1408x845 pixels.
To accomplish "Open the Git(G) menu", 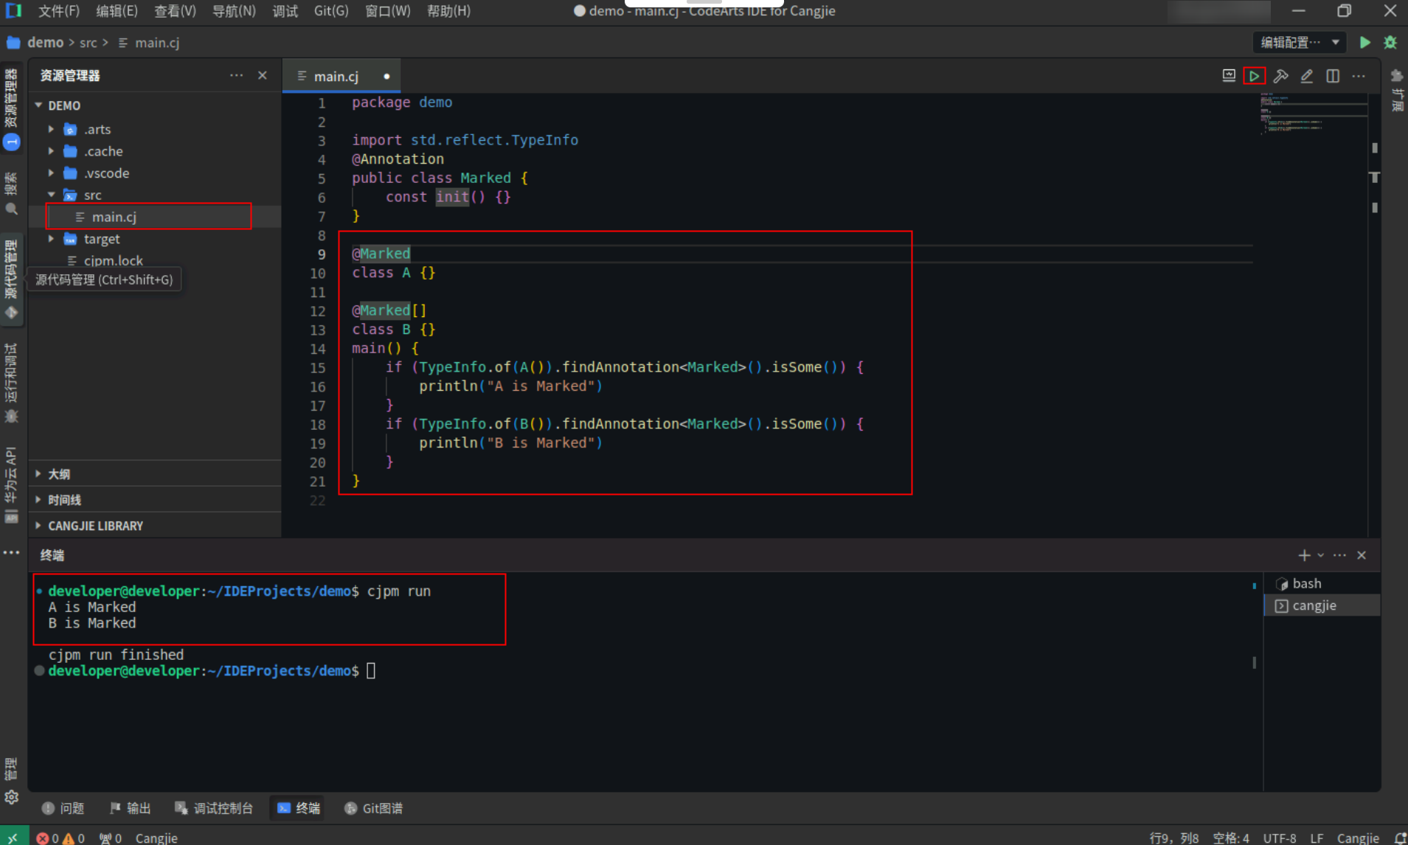I will tap(331, 11).
